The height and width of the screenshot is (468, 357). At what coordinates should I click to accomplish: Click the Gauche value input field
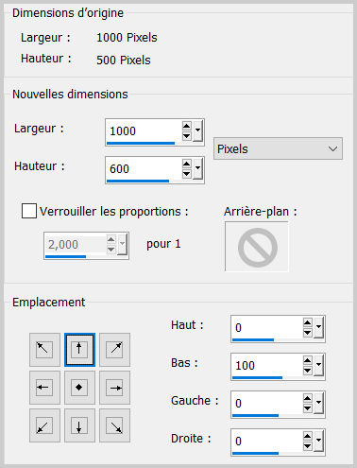(267, 403)
